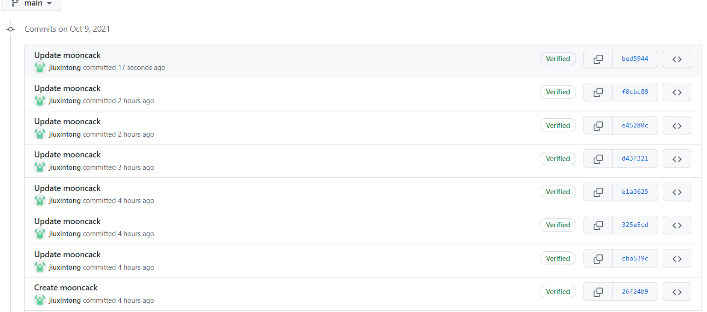Open commit hash link cba539c
The height and width of the screenshot is (312, 707).
pos(635,258)
